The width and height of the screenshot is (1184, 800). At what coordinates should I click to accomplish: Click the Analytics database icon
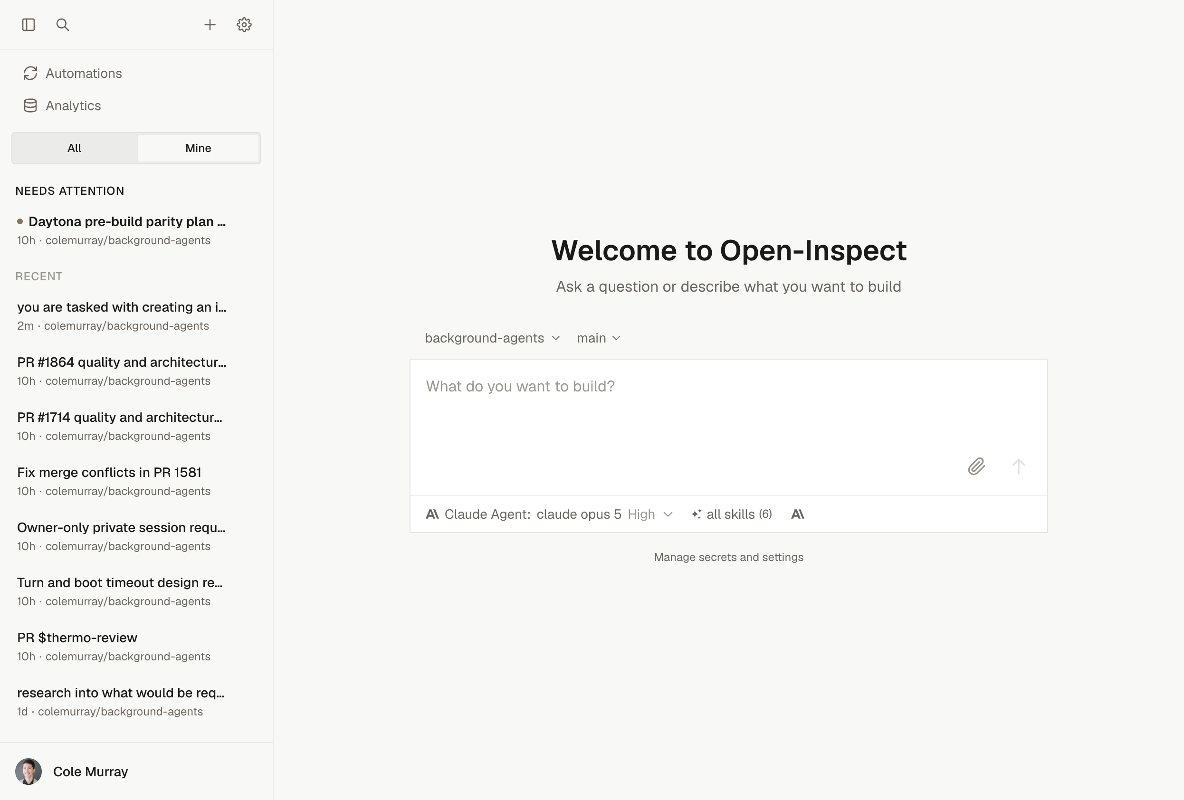tap(30, 105)
